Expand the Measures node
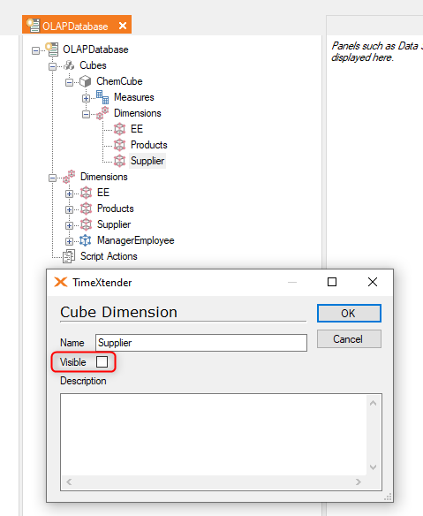The width and height of the screenshot is (423, 516). [x=86, y=98]
